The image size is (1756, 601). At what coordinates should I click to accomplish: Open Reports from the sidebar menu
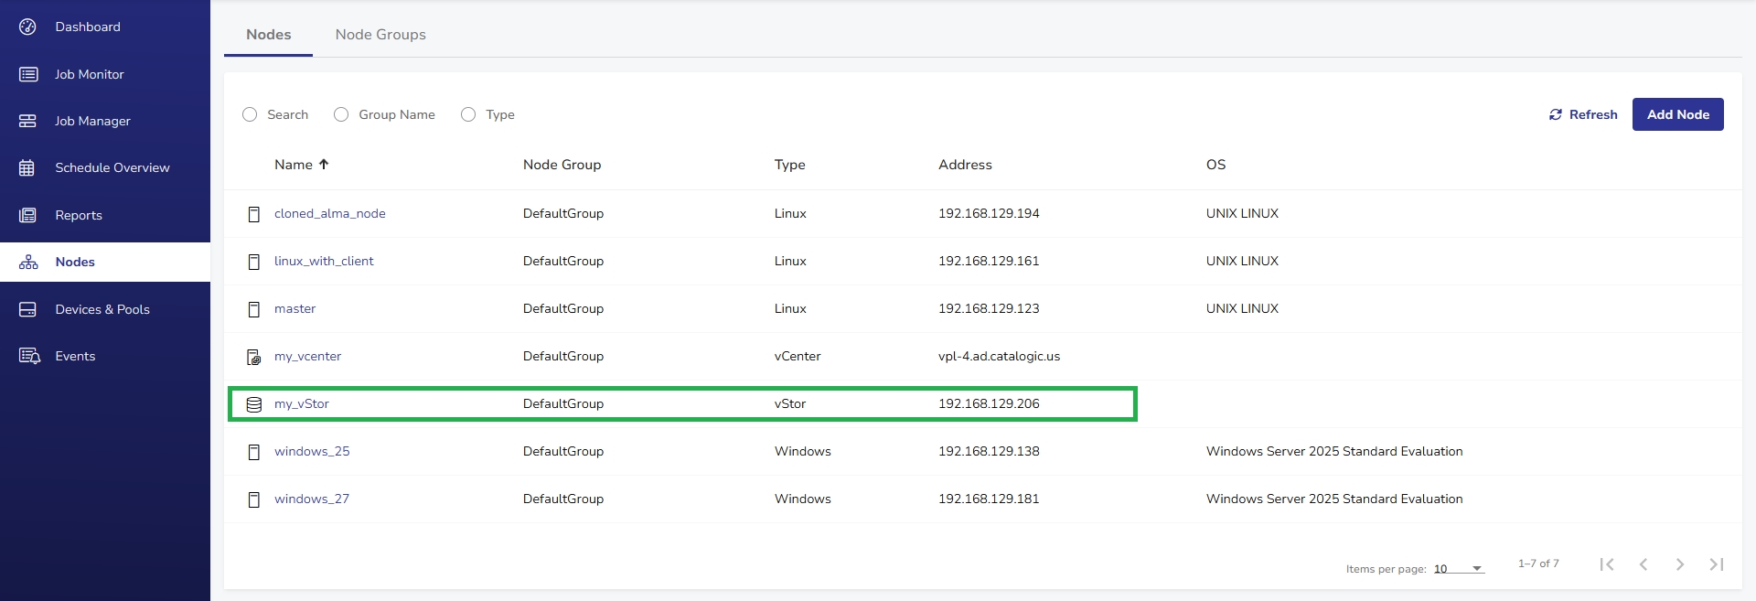point(79,215)
